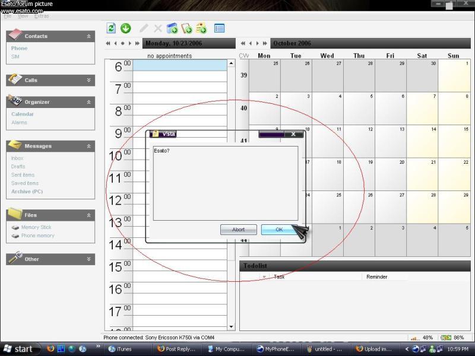Expand the Calls sidebar panel
This screenshot has width=475, height=356.
click(88, 80)
